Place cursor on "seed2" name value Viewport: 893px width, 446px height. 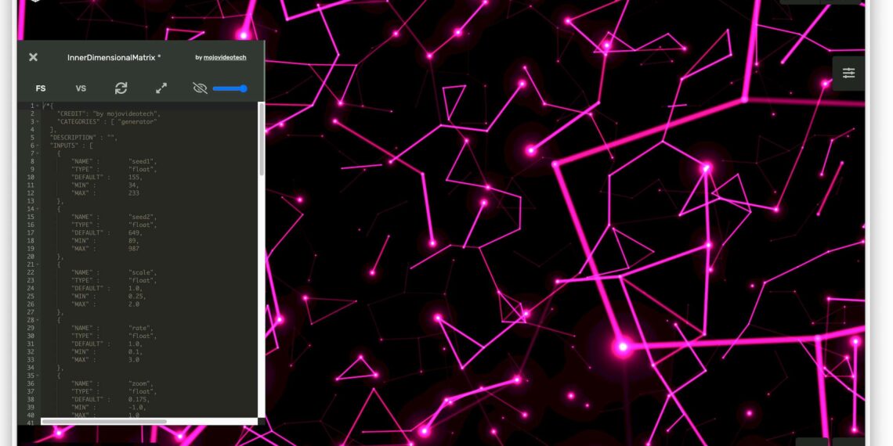(143, 218)
